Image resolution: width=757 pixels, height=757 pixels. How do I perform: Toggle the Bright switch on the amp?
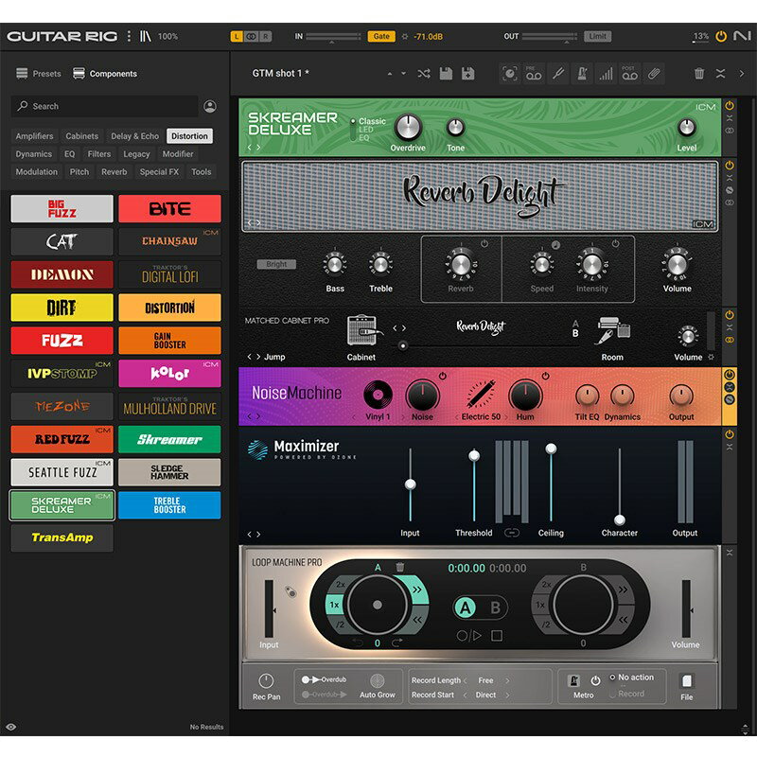click(276, 264)
